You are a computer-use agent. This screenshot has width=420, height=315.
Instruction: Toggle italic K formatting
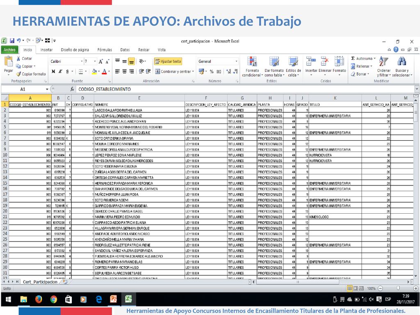tap(61, 71)
